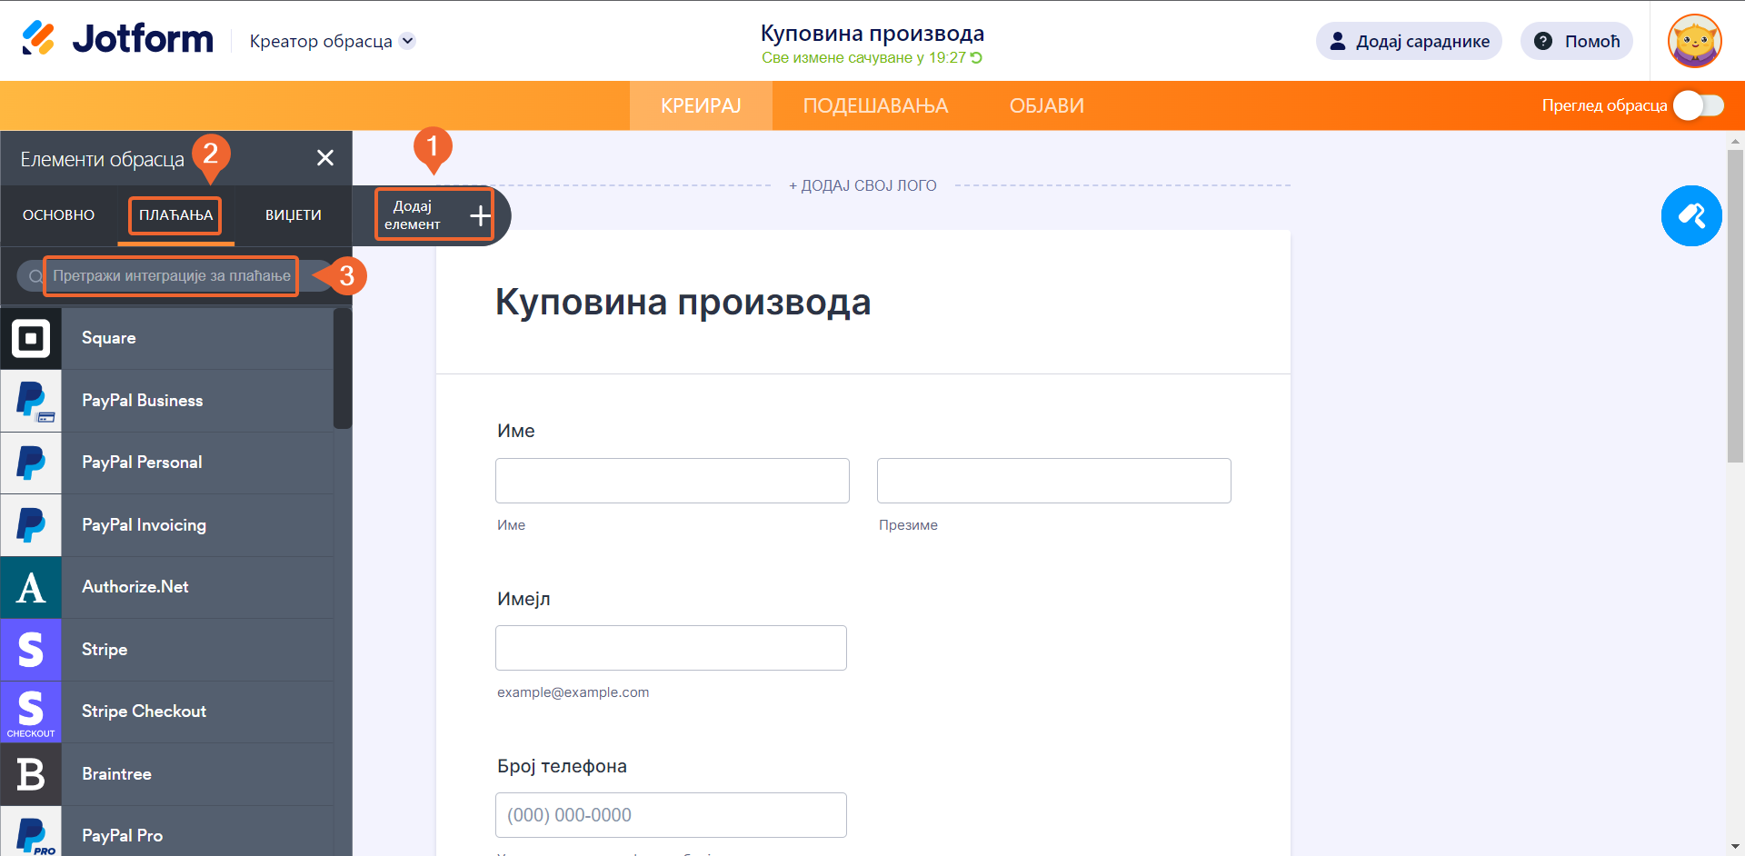Choose the Stripe Checkout icon

point(31,712)
